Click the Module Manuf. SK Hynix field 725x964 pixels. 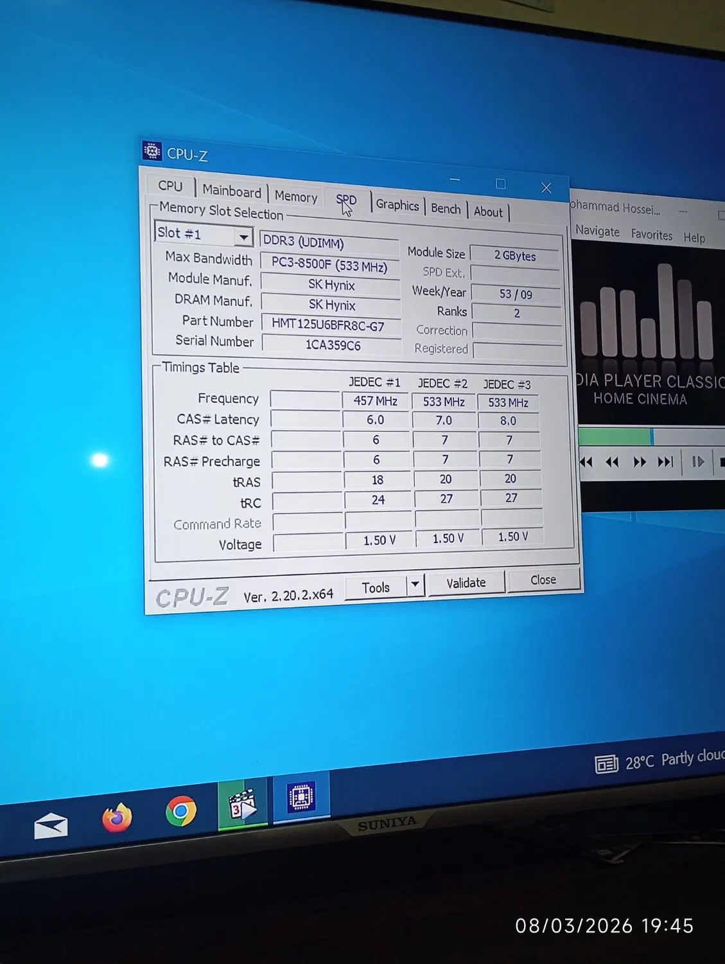tap(331, 284)
